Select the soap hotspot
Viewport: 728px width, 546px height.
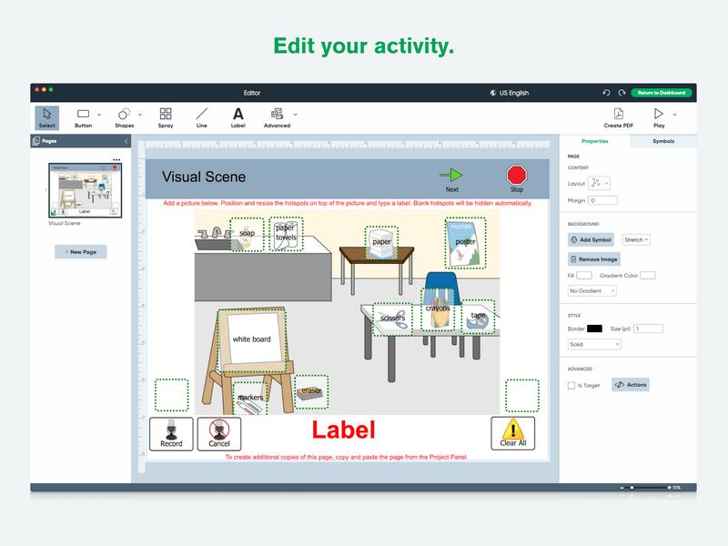point(247,235)
